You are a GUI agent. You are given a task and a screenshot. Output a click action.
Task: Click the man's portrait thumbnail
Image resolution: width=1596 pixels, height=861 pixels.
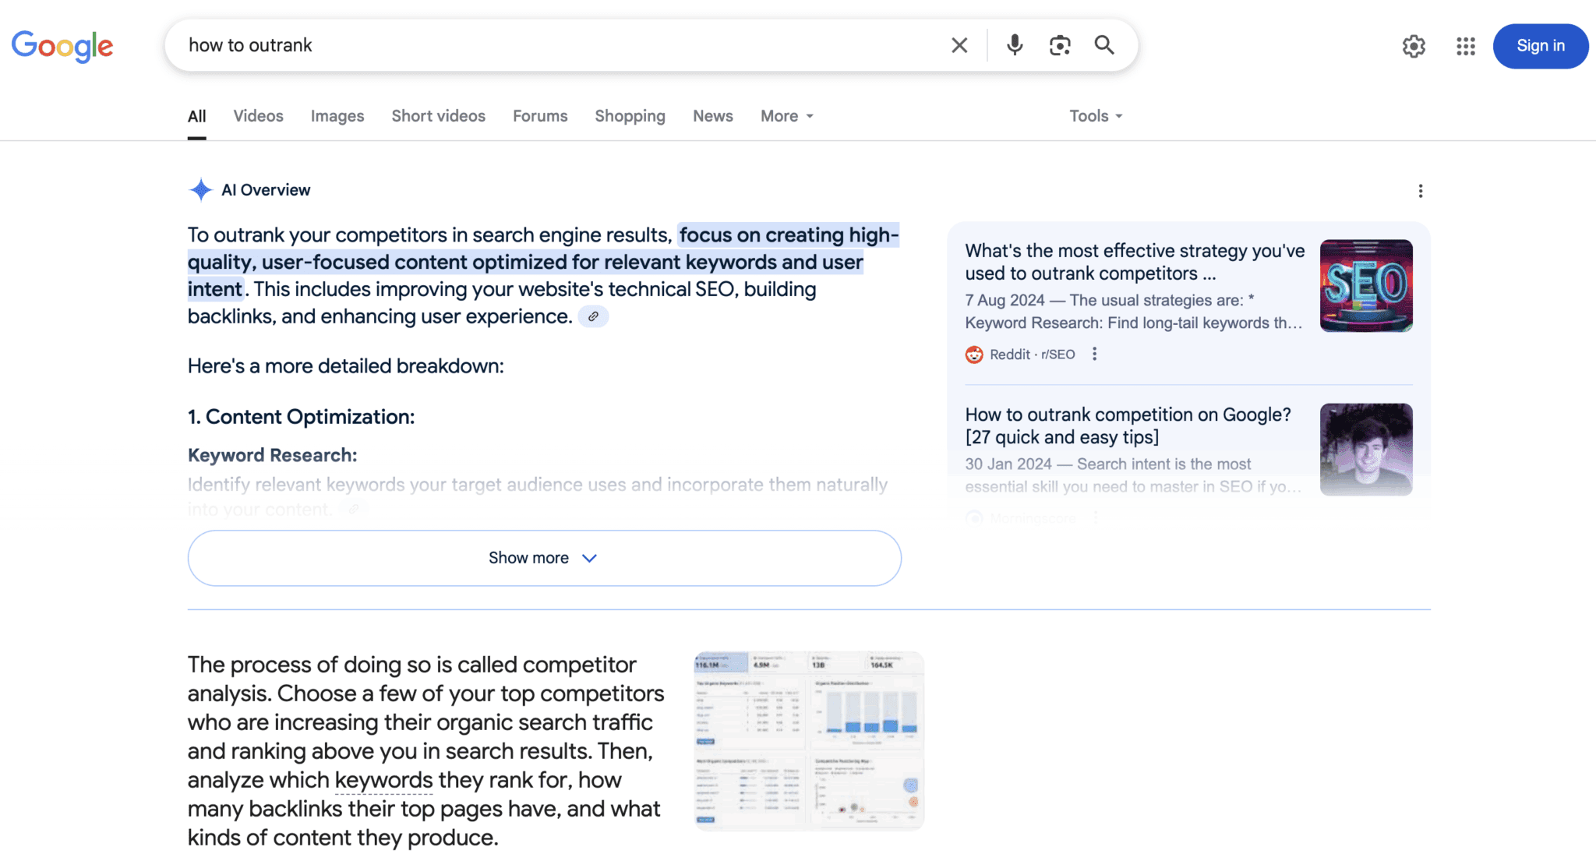click(1365, 449)
